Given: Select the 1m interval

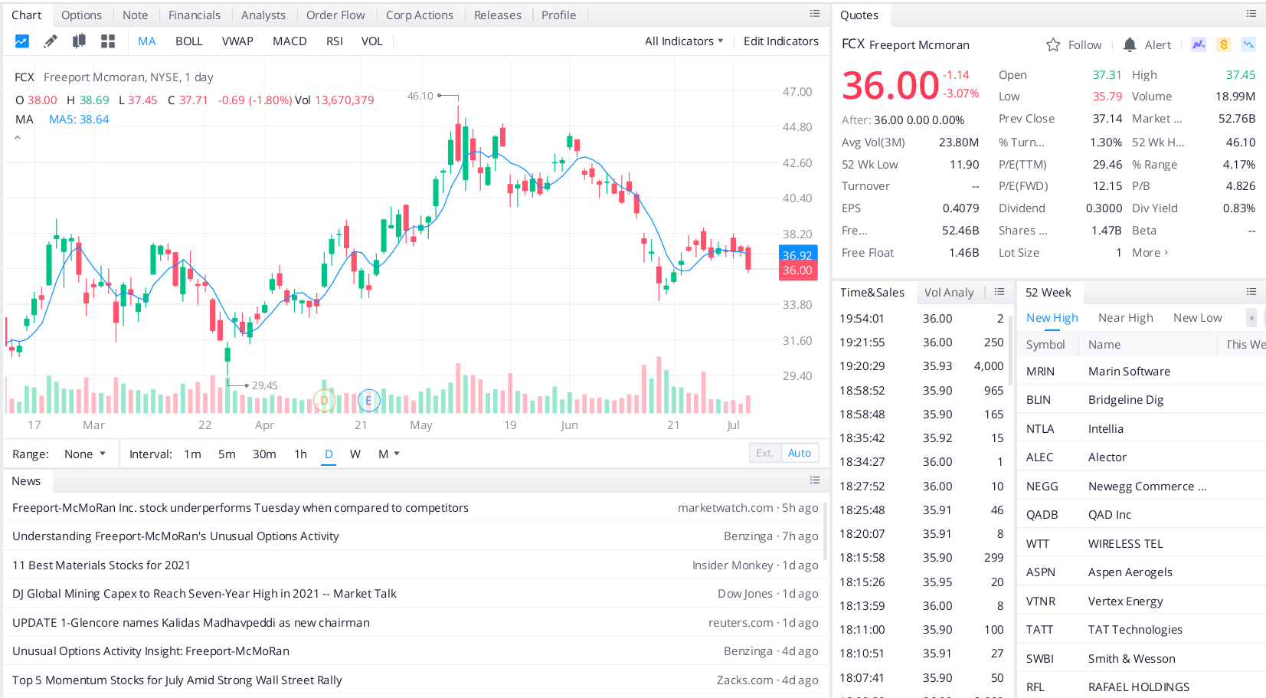Looking at the screenshot, I should point(192,454).
